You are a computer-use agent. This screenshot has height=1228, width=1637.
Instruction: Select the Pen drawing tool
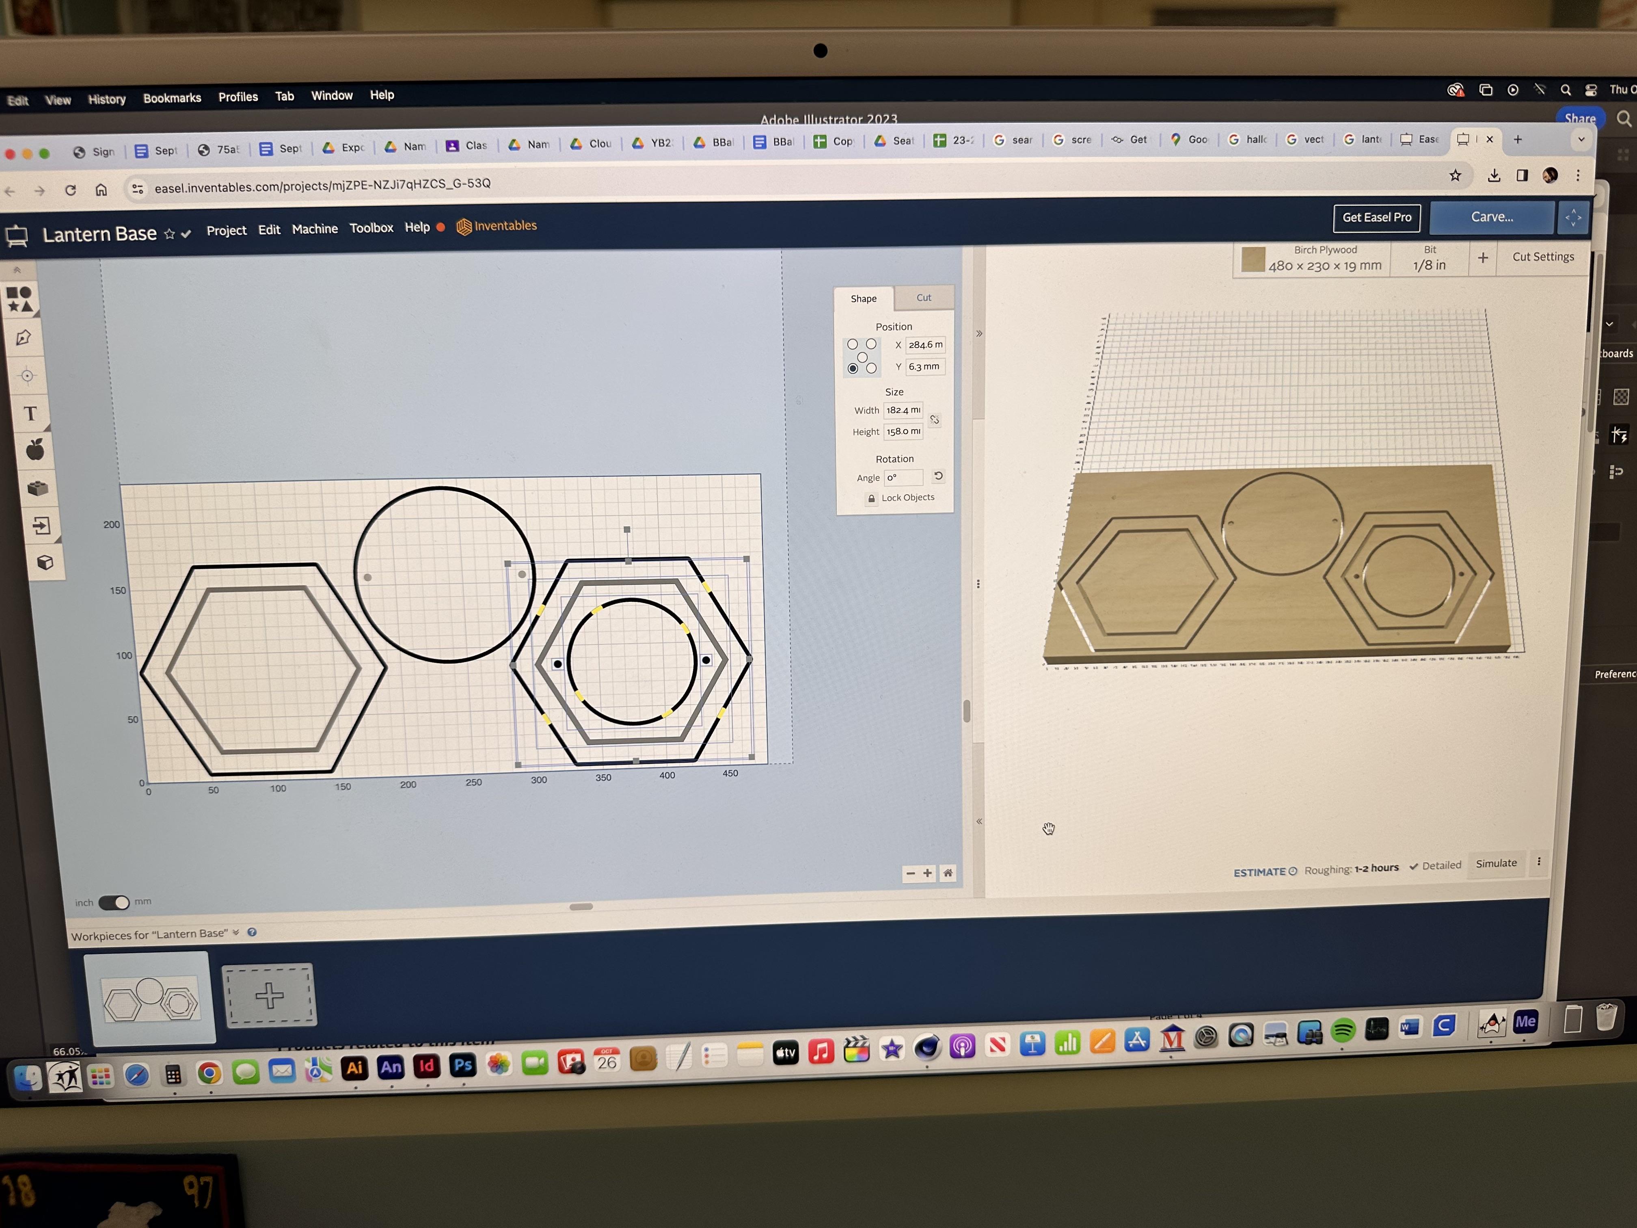tap(23, 337)
